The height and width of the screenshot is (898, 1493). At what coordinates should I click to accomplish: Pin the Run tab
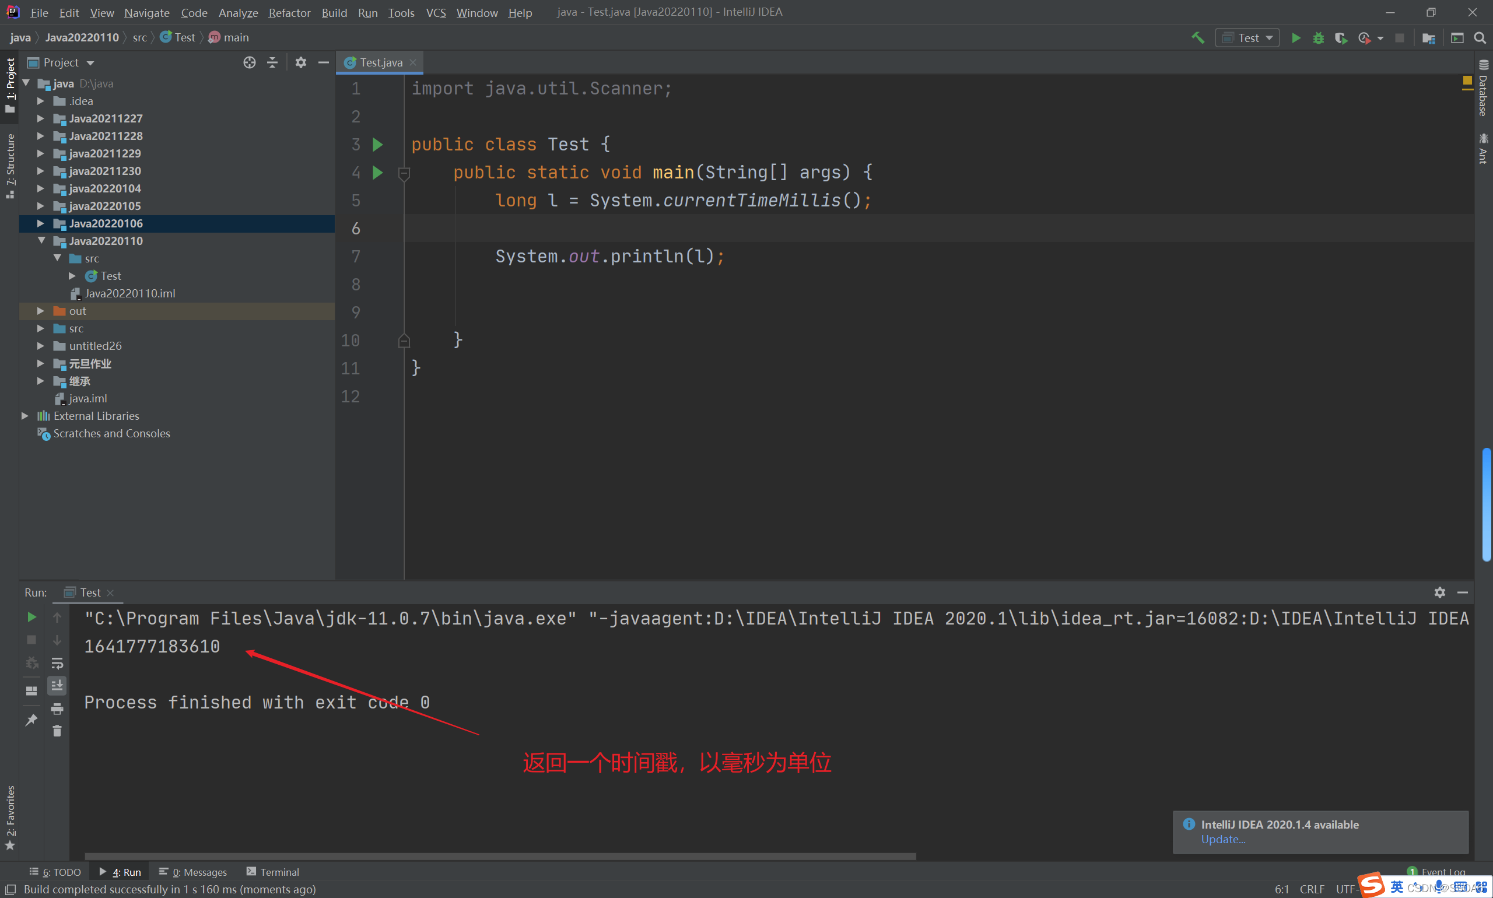click(31, 720)
